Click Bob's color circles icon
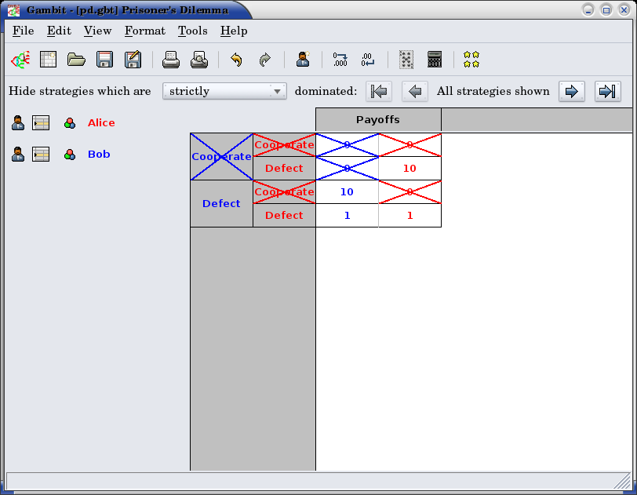This screenshot has width=637, height=495. point(70,155)
